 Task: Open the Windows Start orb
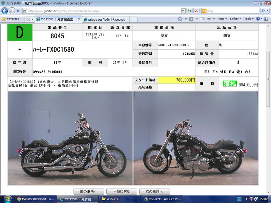(x=7, y=199)
